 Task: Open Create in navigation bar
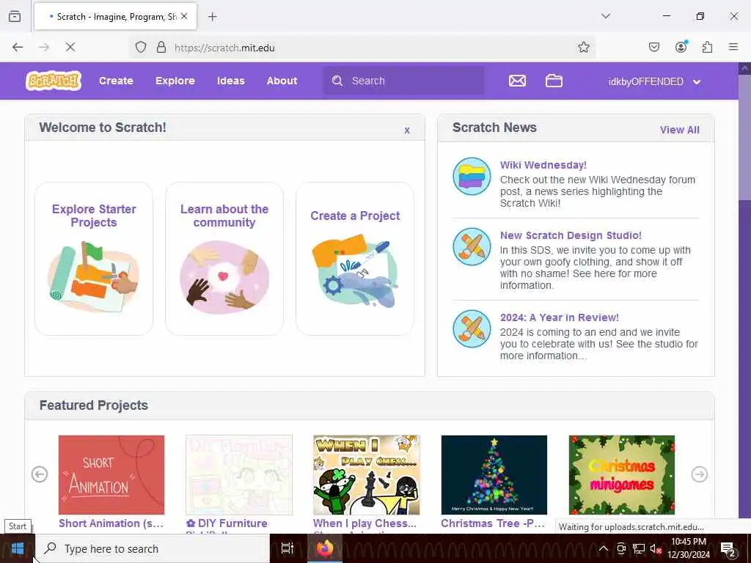[116, 81]
